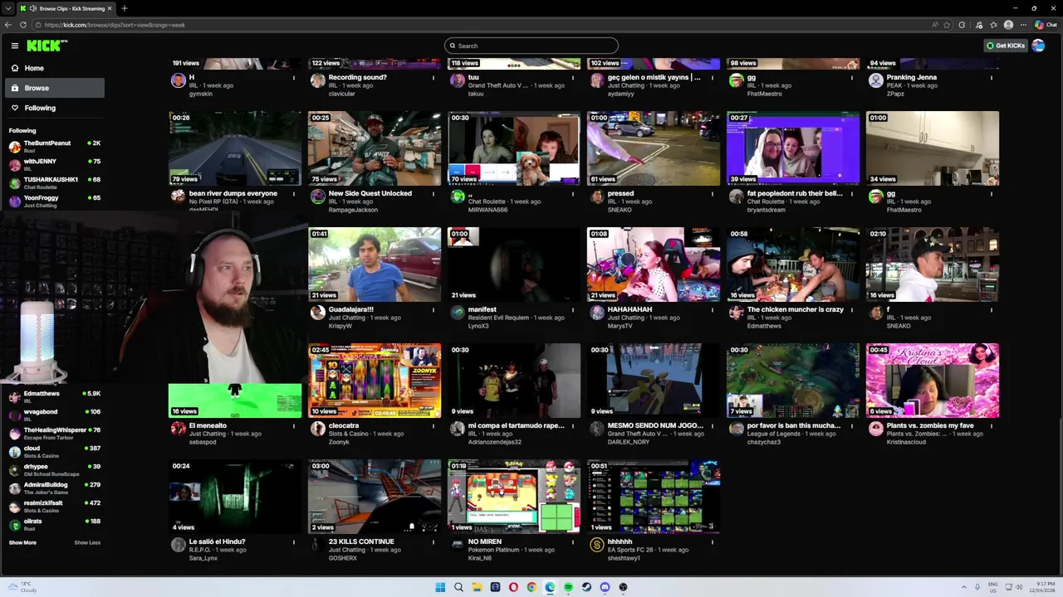
Task: Show hidden system tray icons
Action: pyautogui.click(x=964, y=587)
